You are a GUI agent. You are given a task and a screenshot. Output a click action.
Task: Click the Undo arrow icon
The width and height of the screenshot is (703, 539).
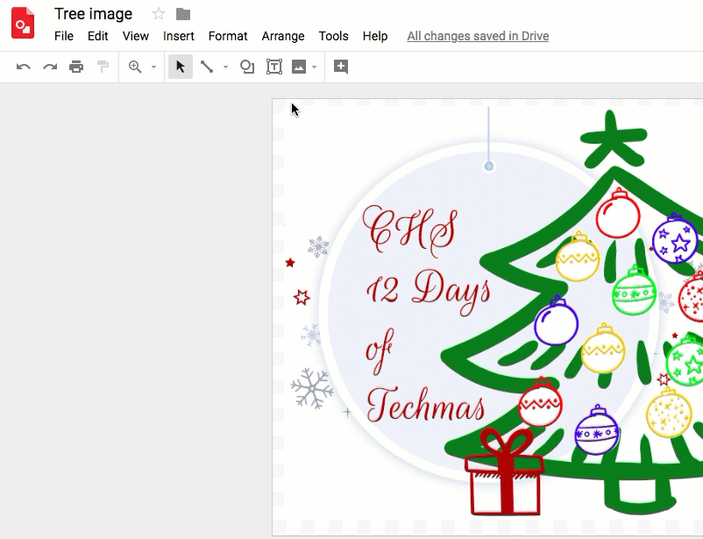coord(24,67)
